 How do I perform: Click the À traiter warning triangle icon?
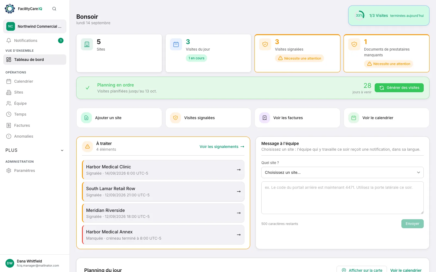pos(87,146)
